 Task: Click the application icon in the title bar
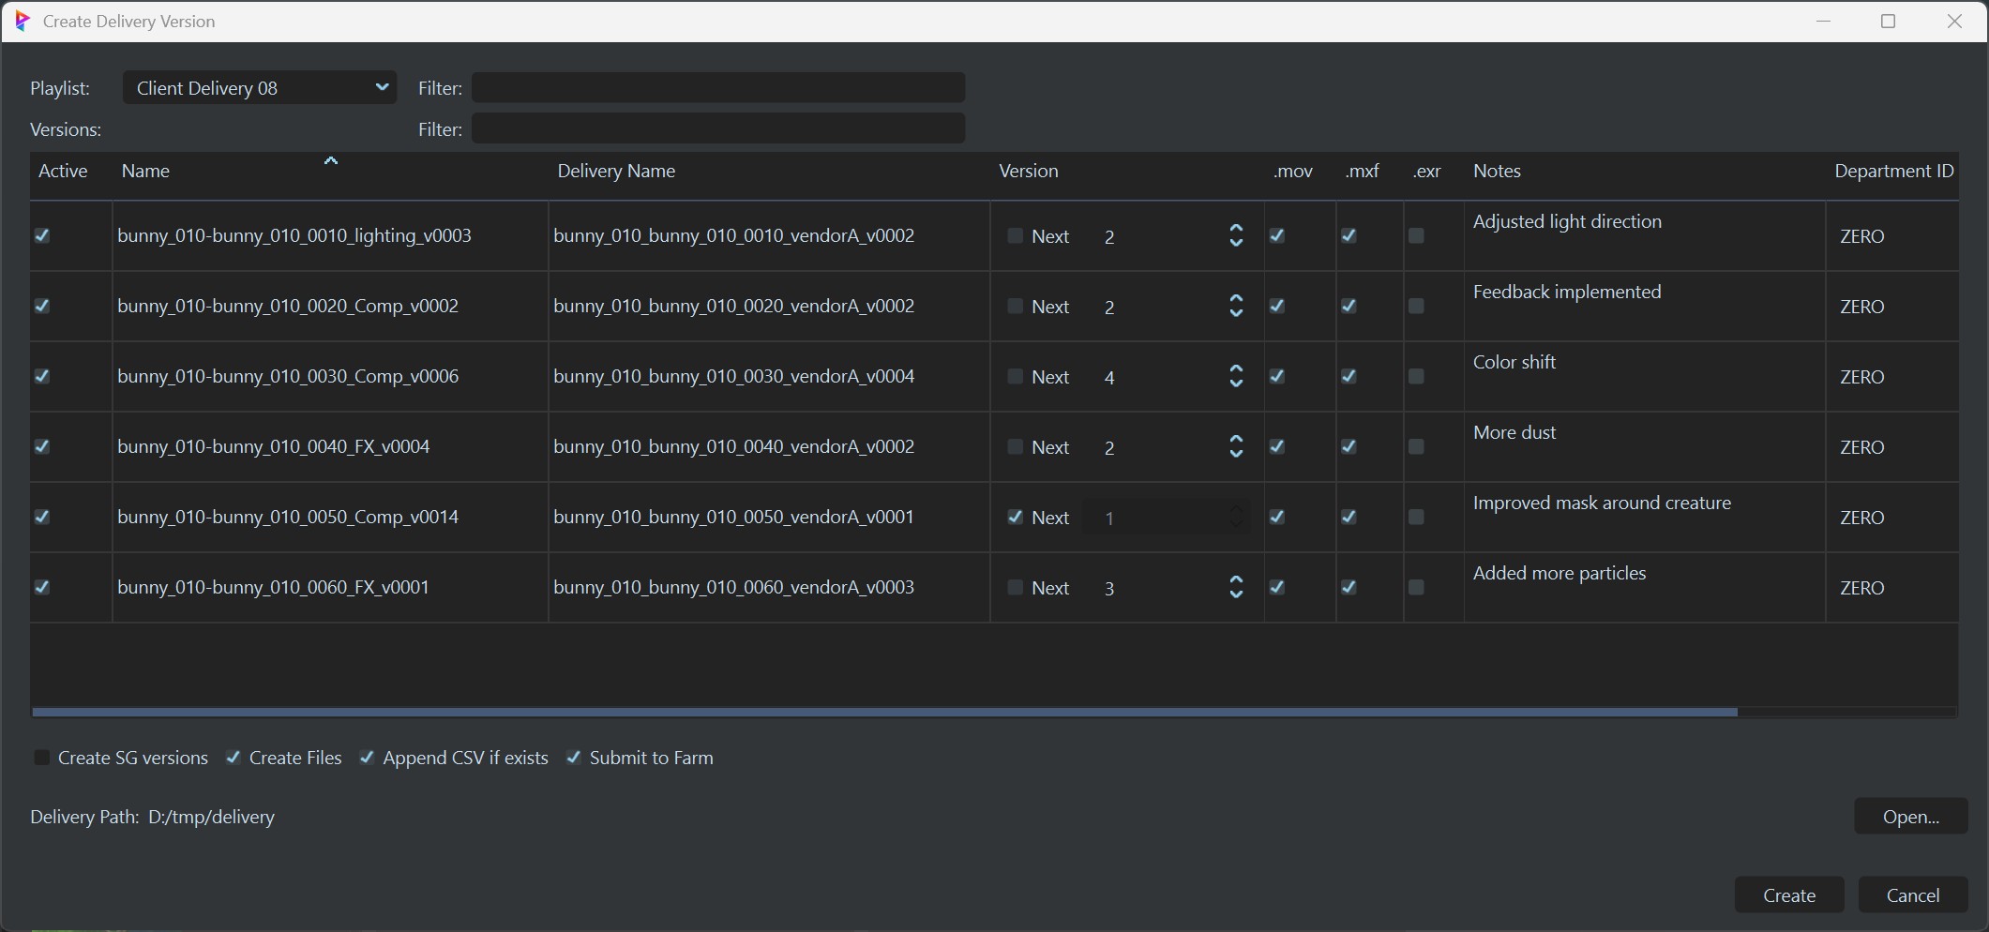pos(23,21)
